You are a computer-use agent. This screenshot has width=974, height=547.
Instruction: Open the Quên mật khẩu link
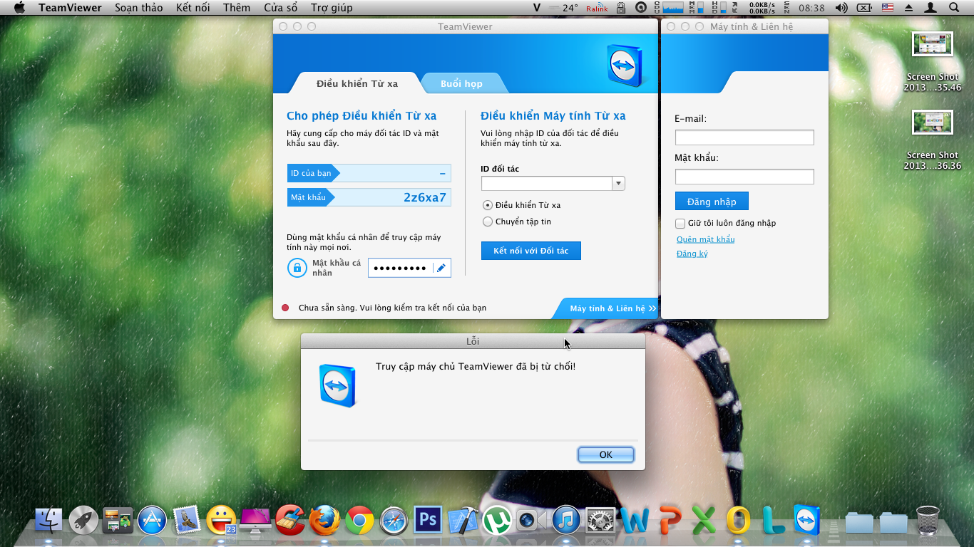tap(705, 239)
